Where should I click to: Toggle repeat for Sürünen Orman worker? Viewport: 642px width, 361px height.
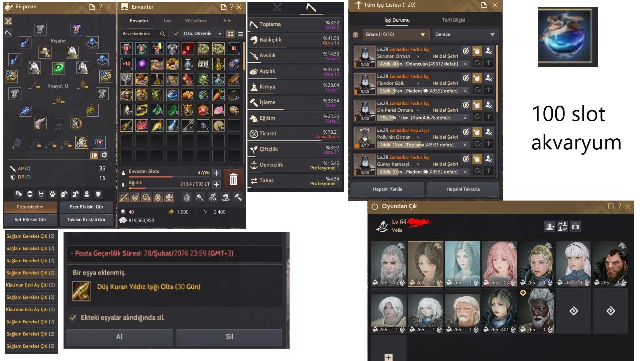pyautogui.click(x=477, y=63)
